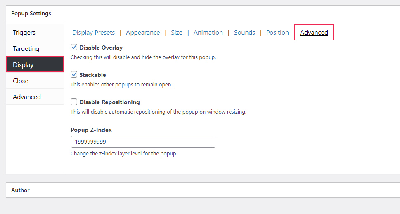Switch to the Appearance sub-tab
Image resolution: width=400 pixels, height=214 pixels.
pos(143,33)
